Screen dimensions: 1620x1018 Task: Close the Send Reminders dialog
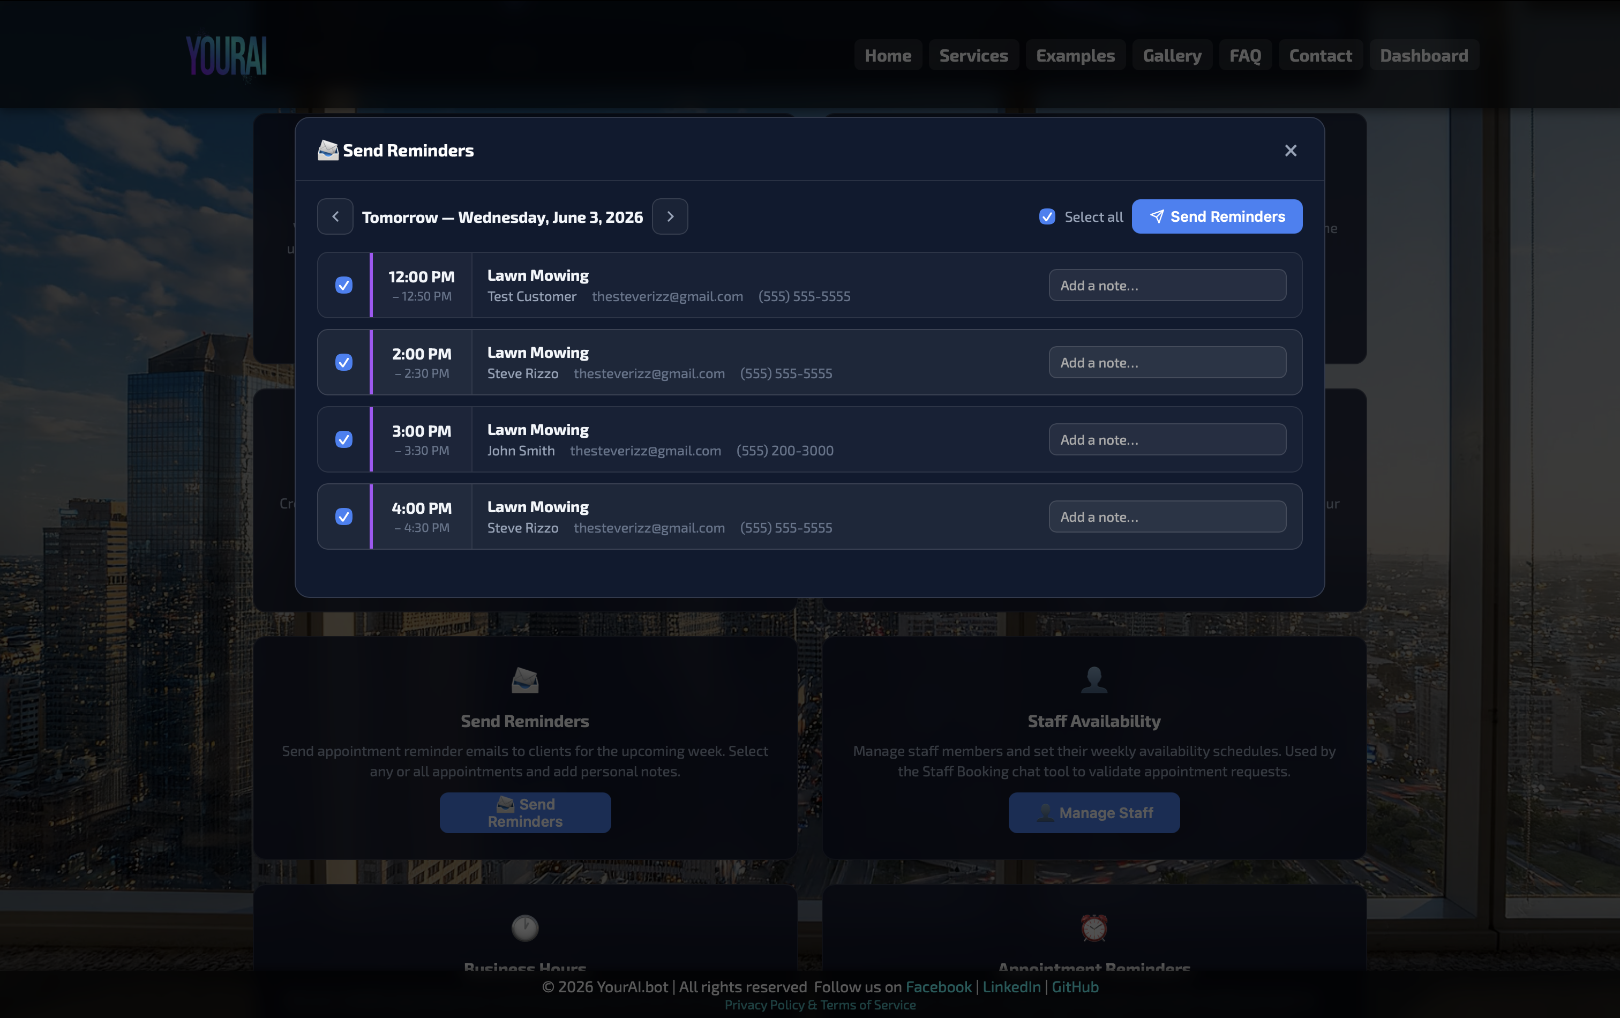[1289, 151]
